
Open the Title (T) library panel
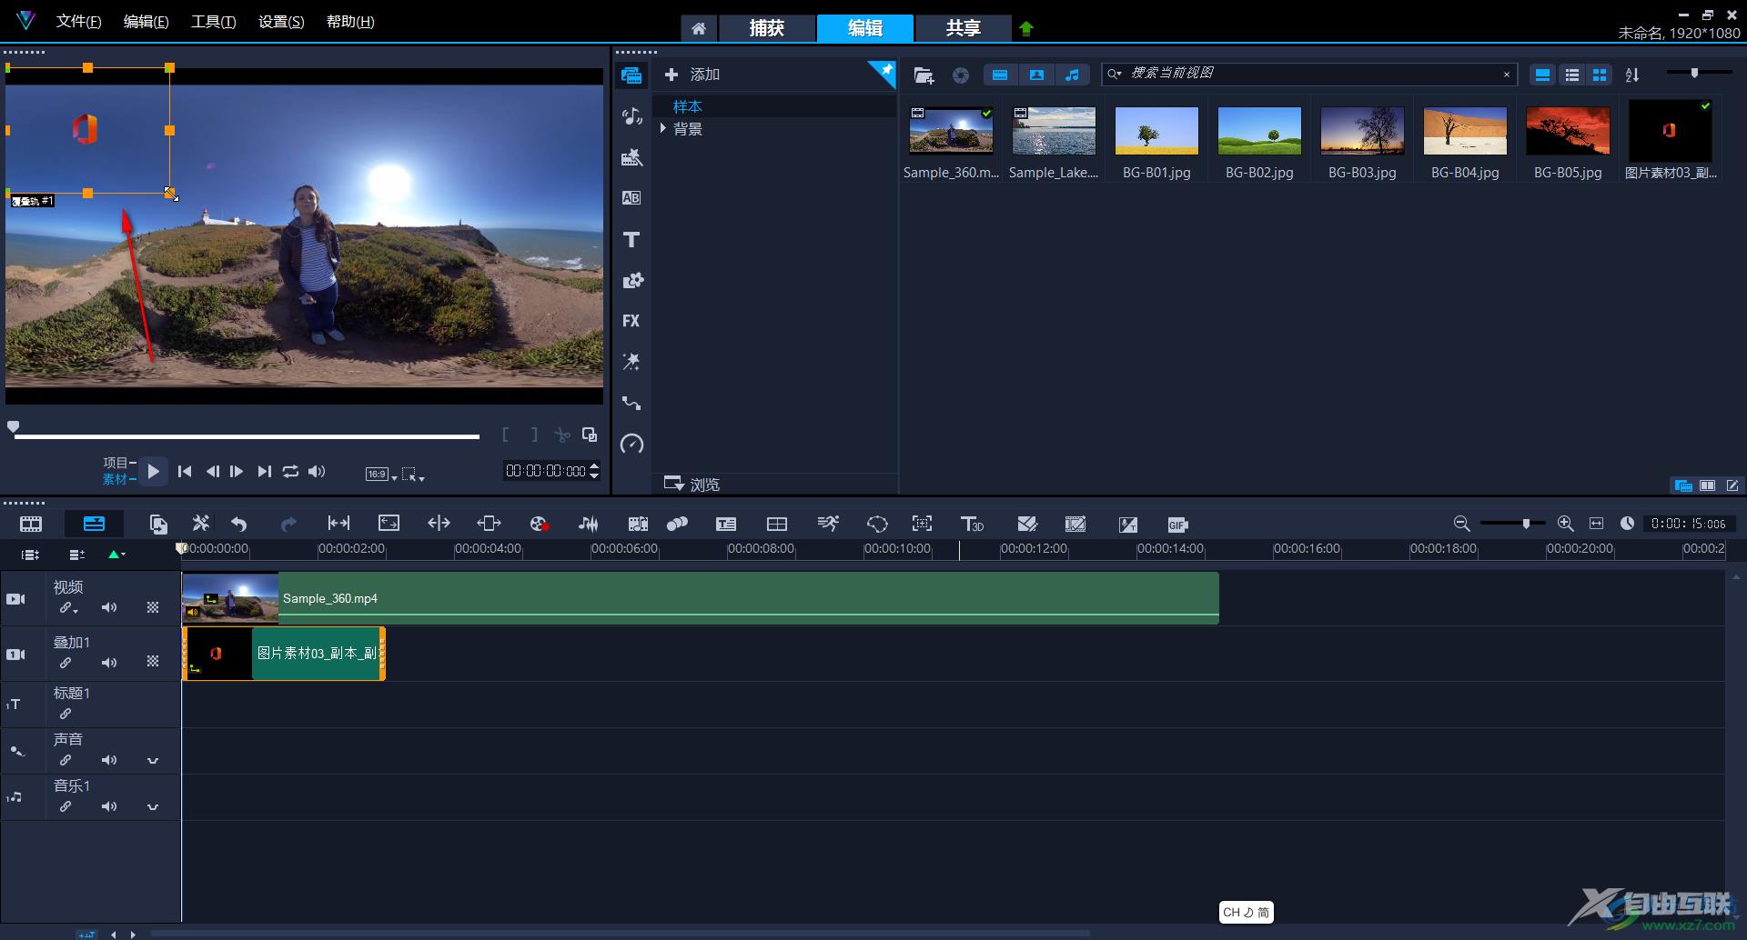[631, 239]
